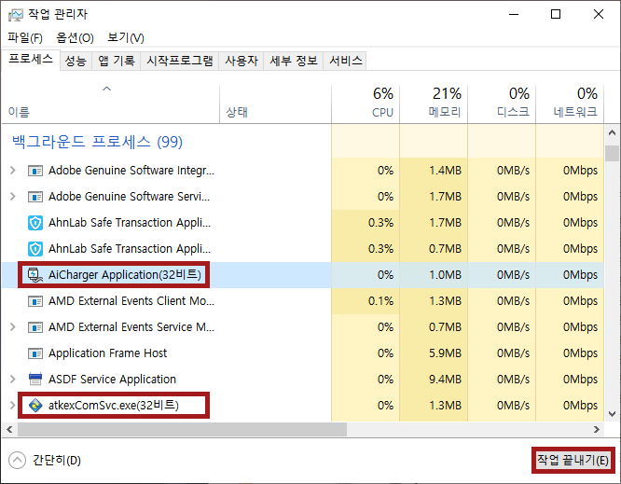621x484 pixels.
Task: Click the 작업 끝내기(E) button
Action: pyautogui.click(x=573, y=461)
